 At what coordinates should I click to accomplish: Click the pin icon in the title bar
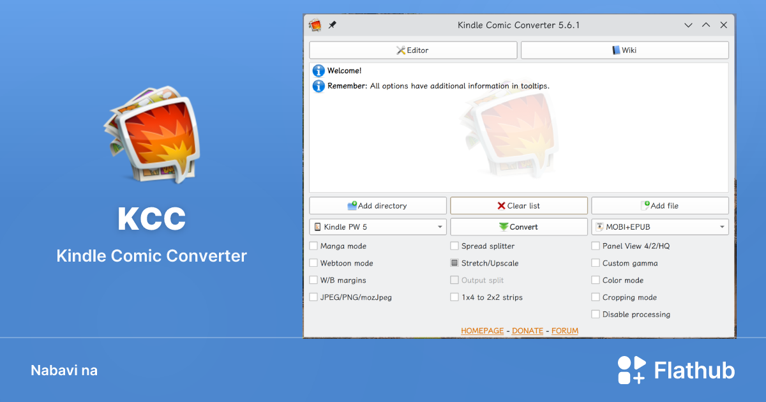(x=332, y=26)
